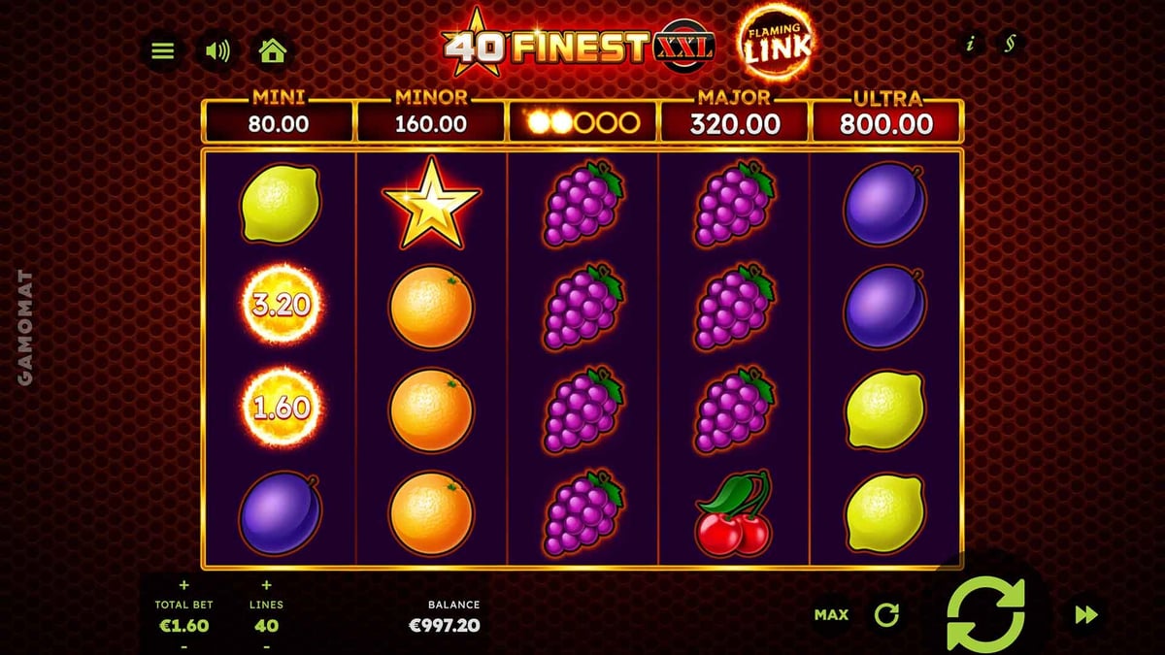This screenshot has width=1165, height=655.
Task: Start the autoplay function
Action: tap(886, 614)
